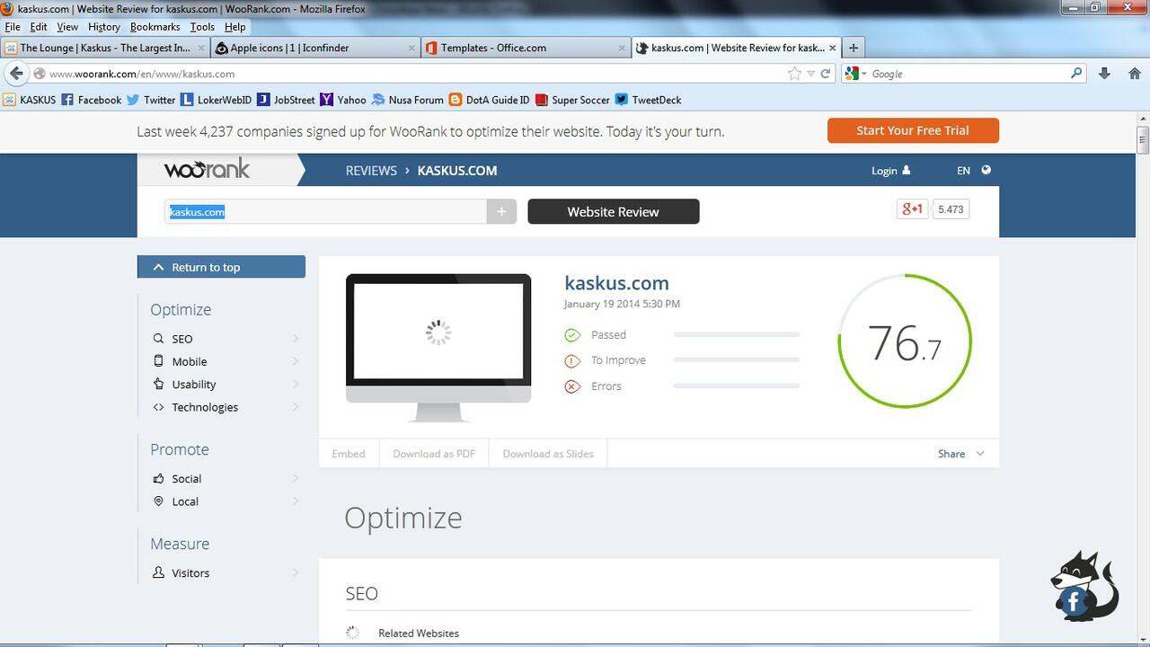The image size is (1150, 647).
Task: Expand the Local sidebar chevron
Action: (x=296, y=501)
